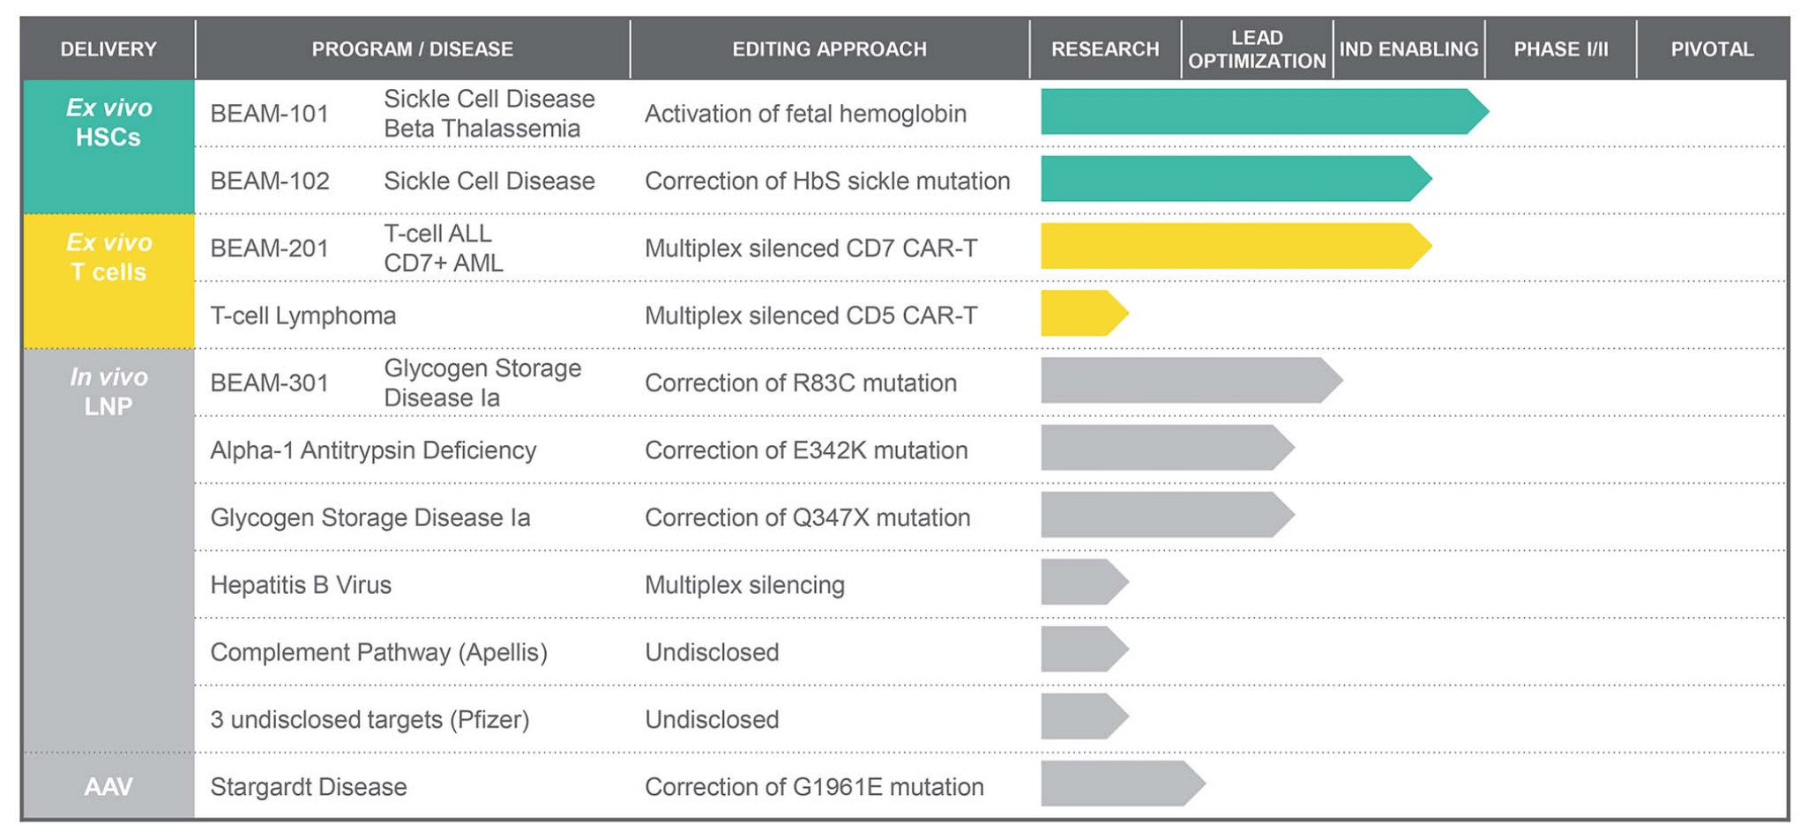Click the IND ENABLING stage header

click(1408, 49)
